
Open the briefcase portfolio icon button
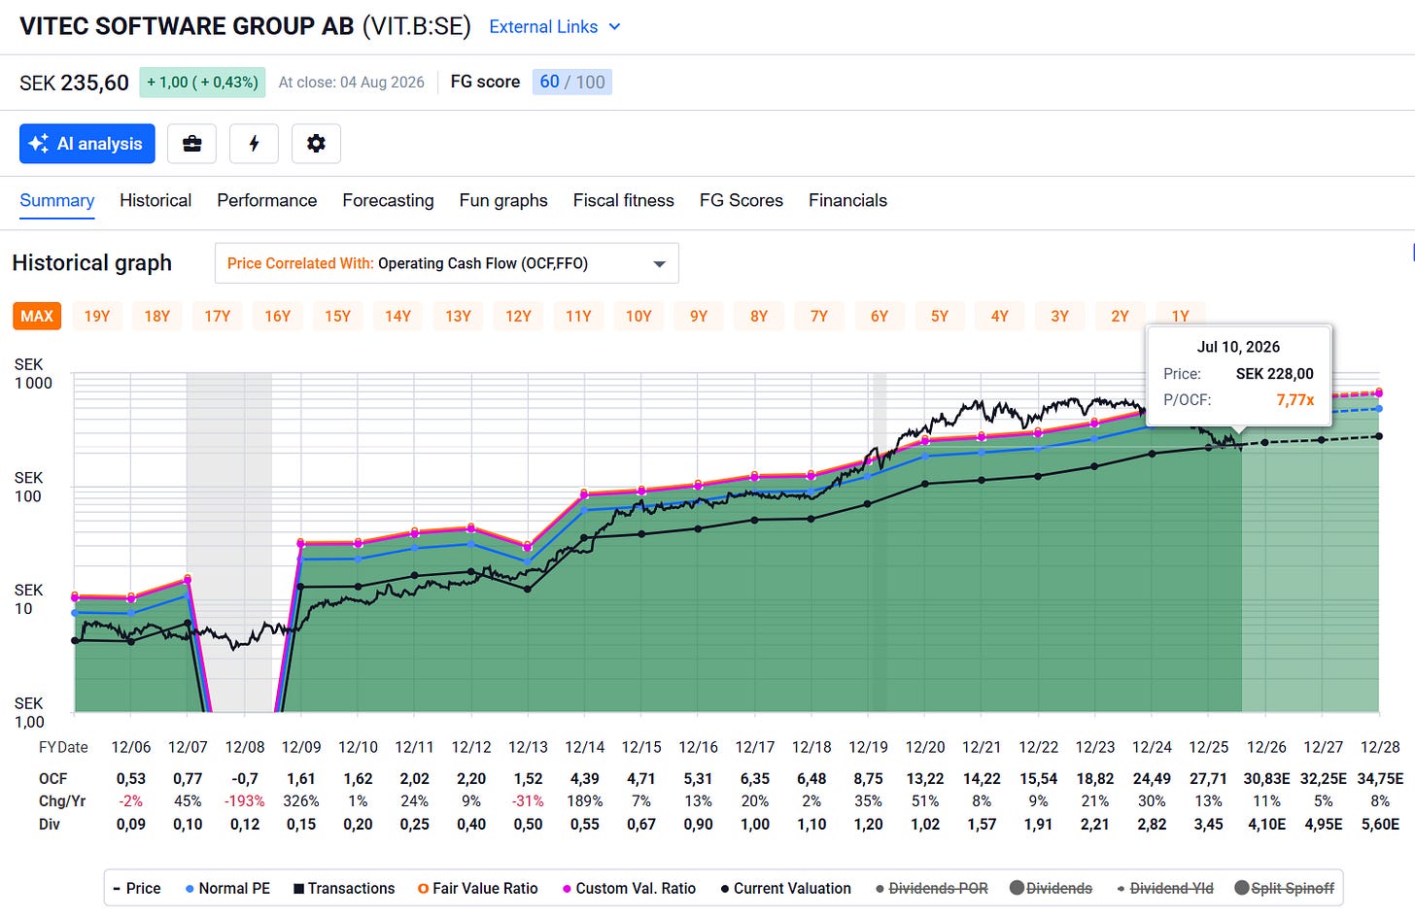pos(191,144)
